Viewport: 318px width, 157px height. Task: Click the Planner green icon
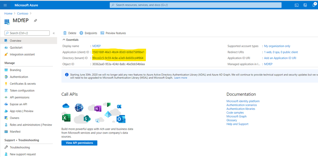pos(109,104)
